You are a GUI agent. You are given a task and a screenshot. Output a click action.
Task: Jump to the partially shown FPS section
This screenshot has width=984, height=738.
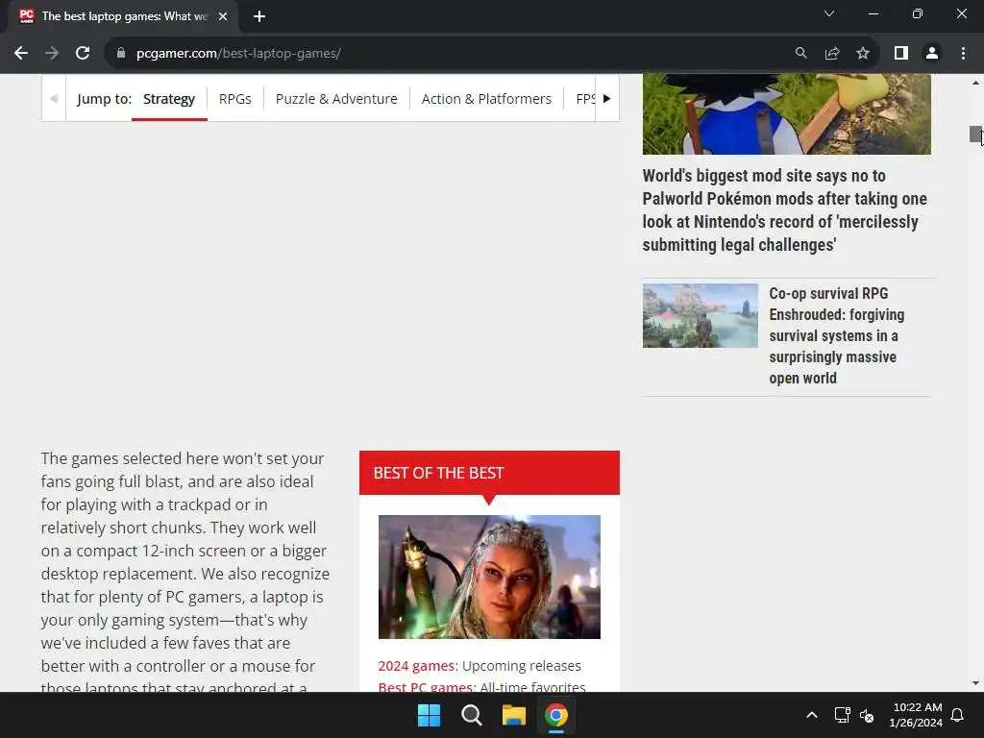coord(585,99)
